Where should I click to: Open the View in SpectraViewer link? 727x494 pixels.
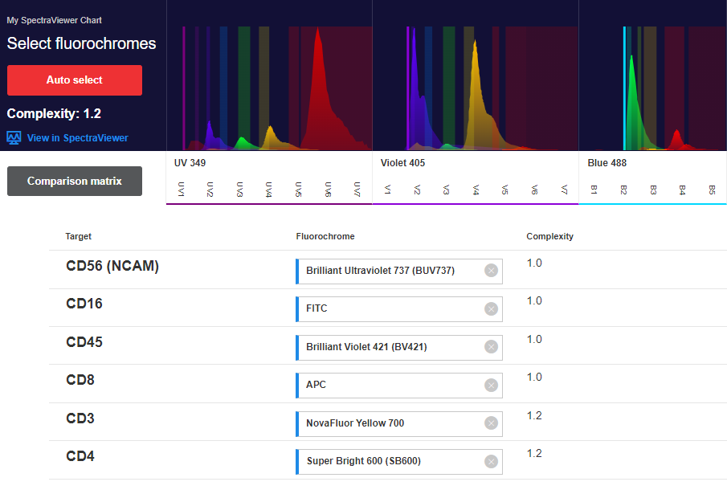pos(77,138)
